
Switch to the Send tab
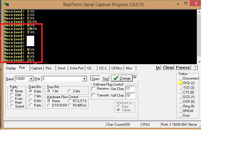coord(61,68)
